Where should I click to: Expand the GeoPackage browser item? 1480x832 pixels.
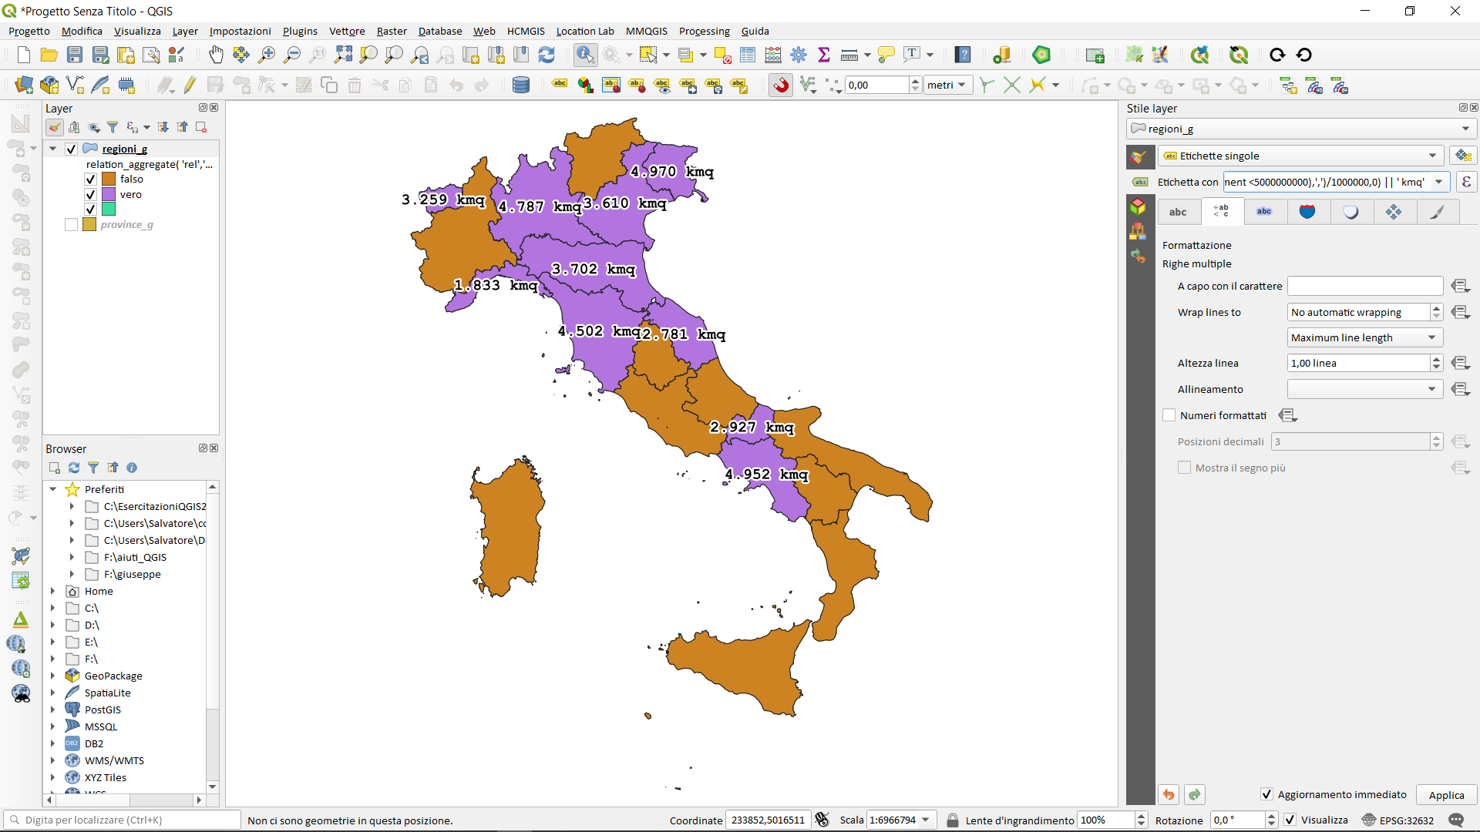pos(52,676)
